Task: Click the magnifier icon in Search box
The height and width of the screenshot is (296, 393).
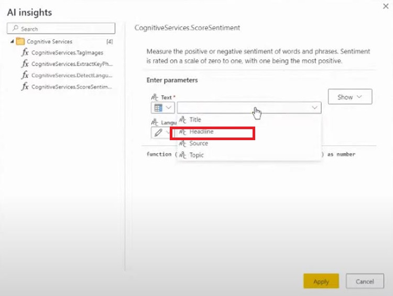Action: [16, 28]
